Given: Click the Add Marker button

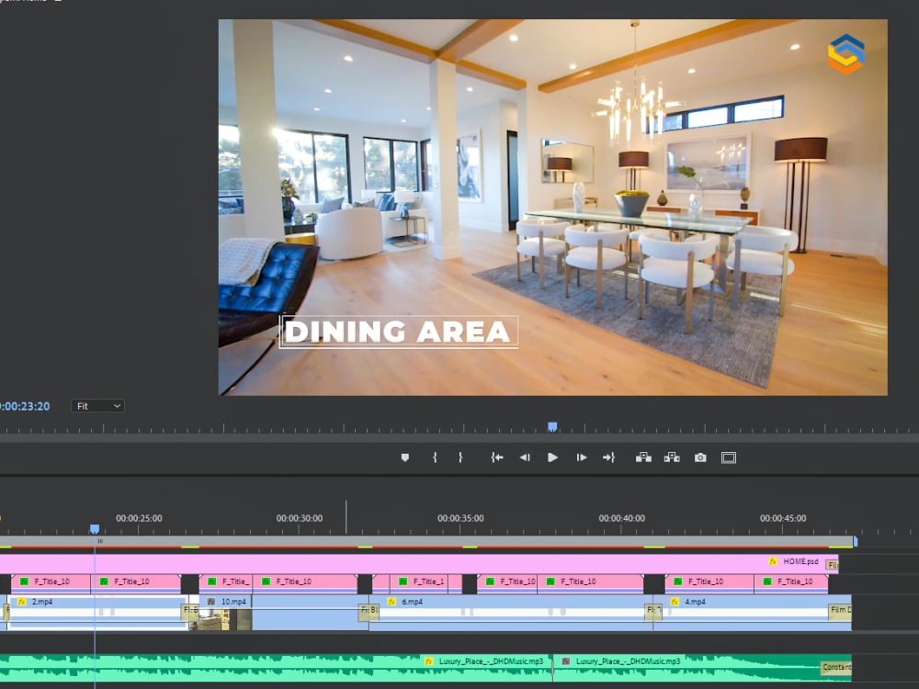Looking at the screenshot, I should (x=404, y=457).
